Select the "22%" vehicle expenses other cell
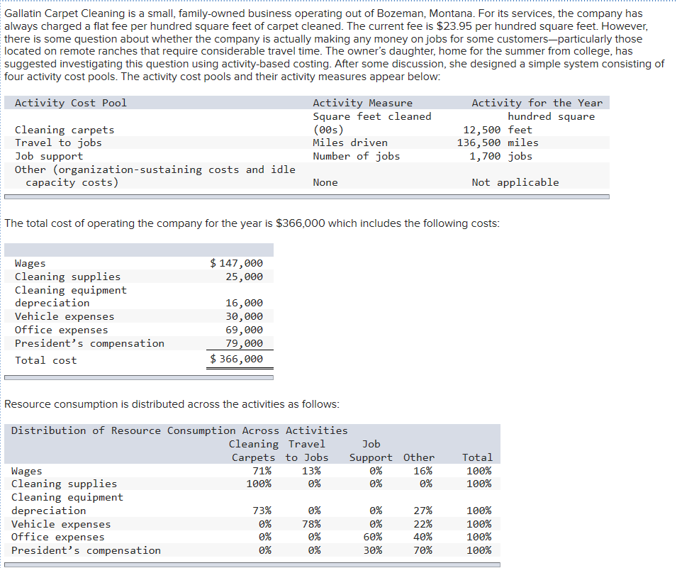 click(x=423, y=524)
